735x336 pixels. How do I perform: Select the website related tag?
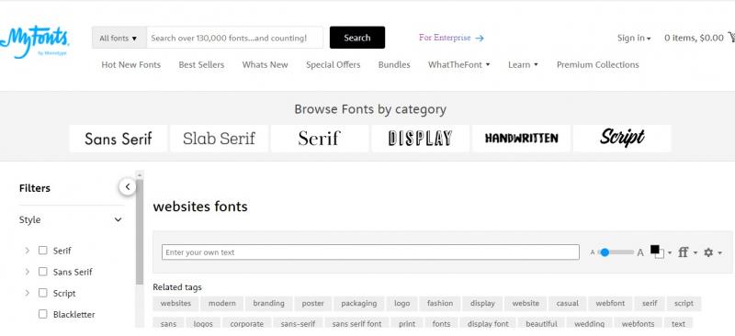pyautogui.click(x=526, y=303)
